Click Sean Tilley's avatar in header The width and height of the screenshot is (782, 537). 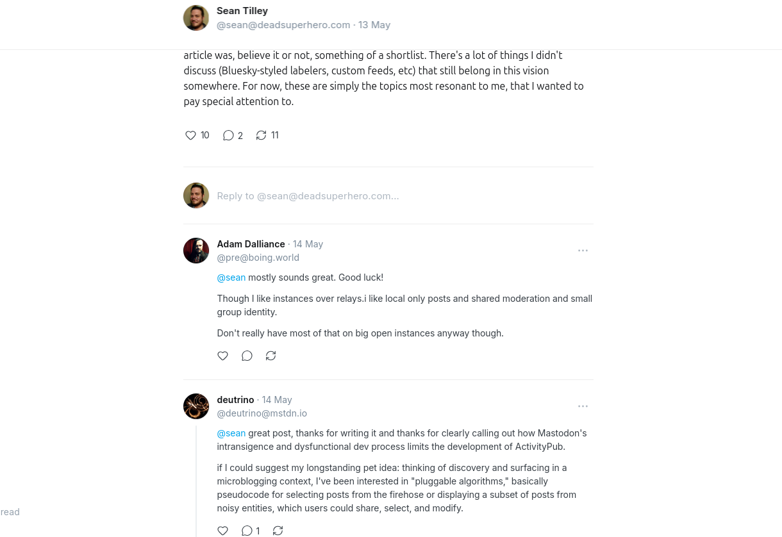(196, 18)
